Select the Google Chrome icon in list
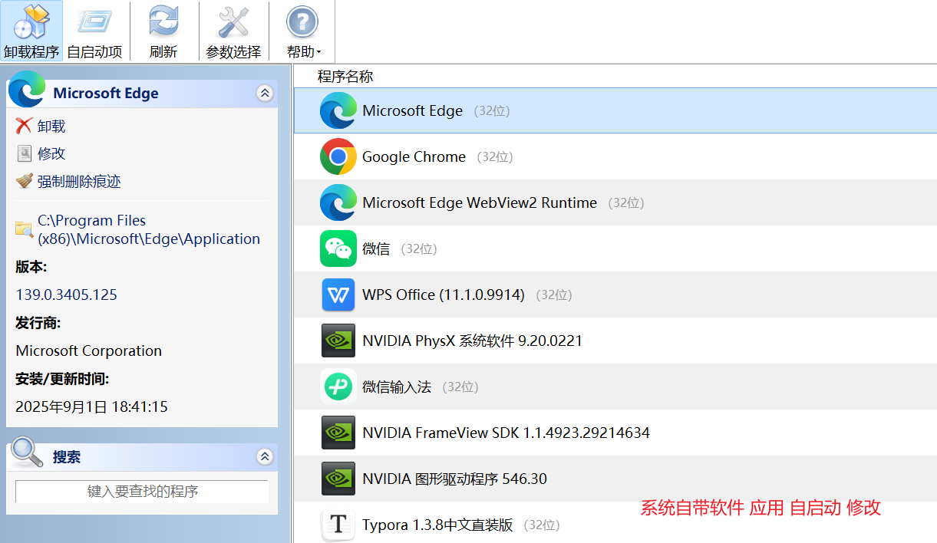 [338, 156]
